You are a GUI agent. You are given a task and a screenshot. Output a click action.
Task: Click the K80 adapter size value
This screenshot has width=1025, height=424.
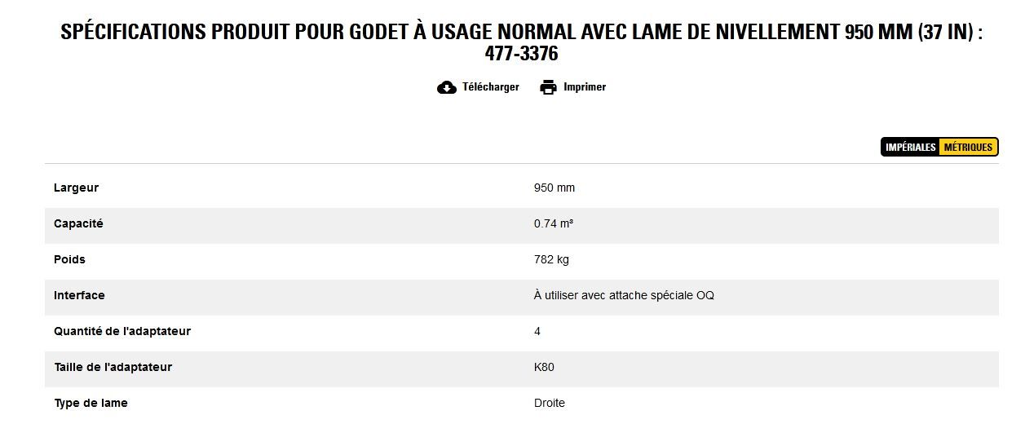click(x=544, y=367)
